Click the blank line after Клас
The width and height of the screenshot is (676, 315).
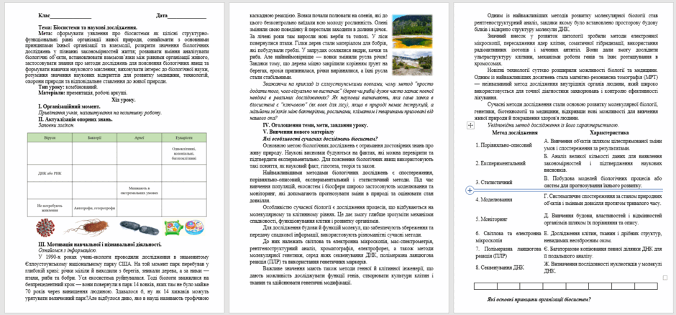point(70,16)
